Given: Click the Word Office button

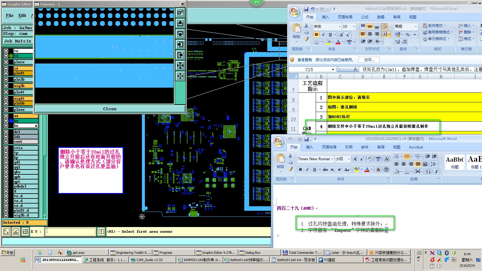Looking at the screenshot, I should pyautogui.click(x=278, y=142).
